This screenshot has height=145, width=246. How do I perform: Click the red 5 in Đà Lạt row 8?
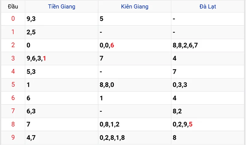pos(191,124)
